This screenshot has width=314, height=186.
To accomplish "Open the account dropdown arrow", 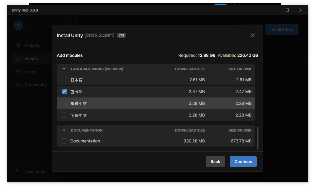I will [28, 25].
